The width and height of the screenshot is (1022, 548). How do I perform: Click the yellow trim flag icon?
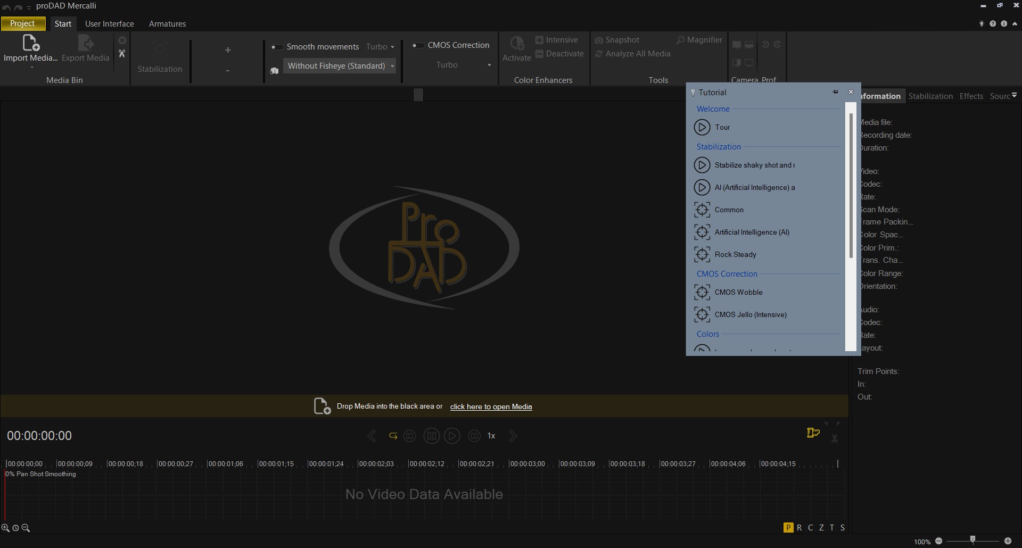813,433
